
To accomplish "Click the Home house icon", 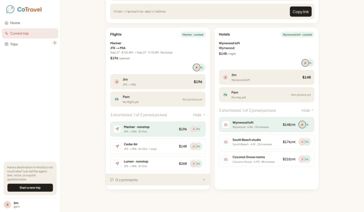I will coord(6,23).
